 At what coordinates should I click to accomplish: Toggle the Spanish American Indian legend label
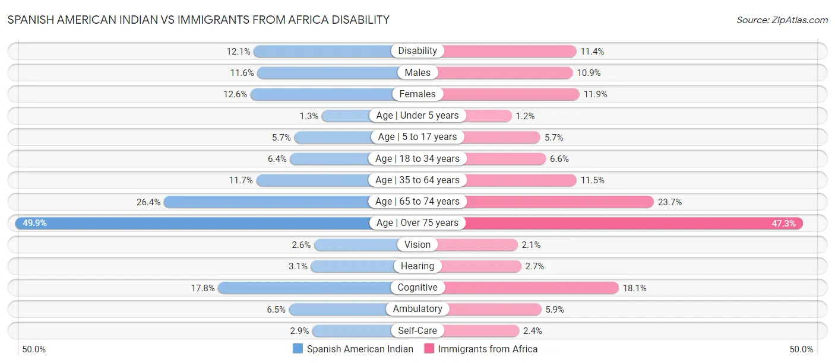click(x=360, y=349)
